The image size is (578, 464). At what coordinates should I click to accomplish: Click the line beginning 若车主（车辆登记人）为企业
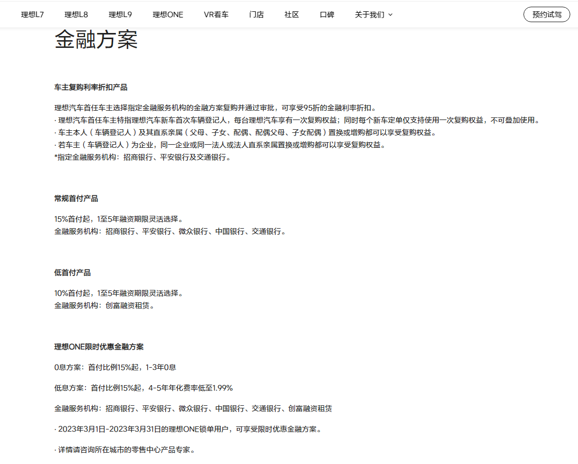point(221,145)
